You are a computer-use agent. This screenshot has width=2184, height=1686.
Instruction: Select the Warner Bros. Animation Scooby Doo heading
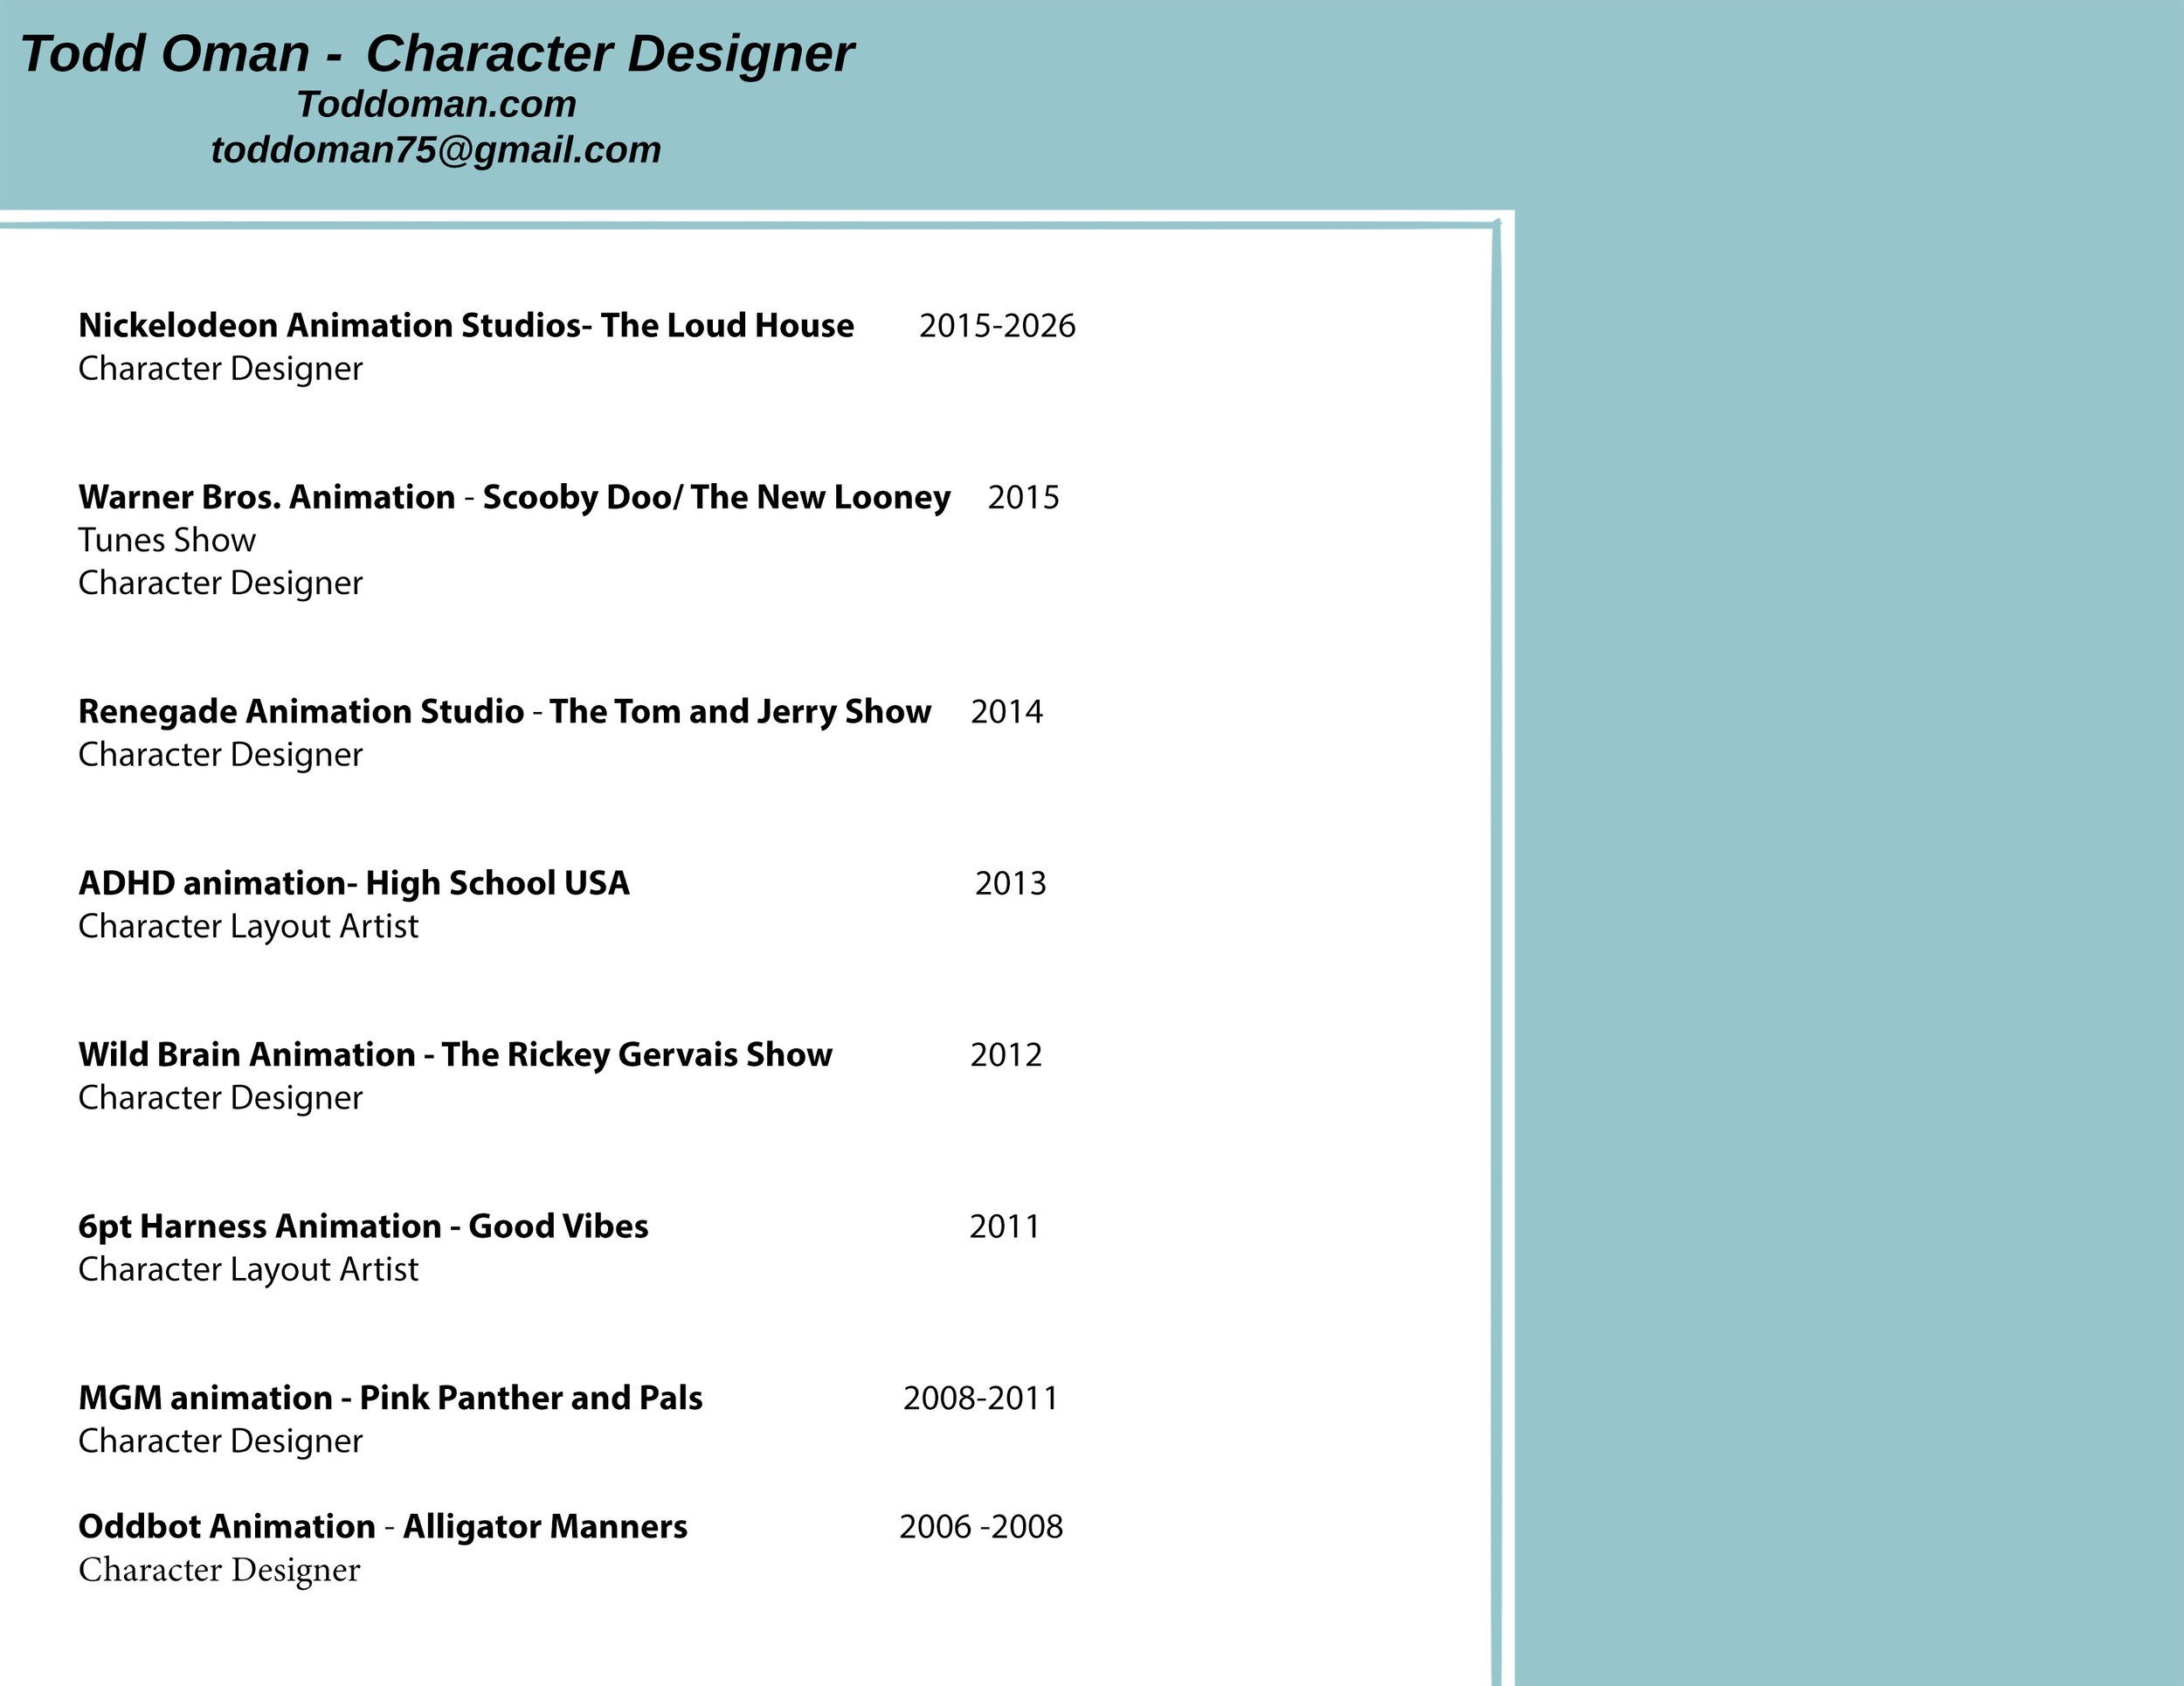tap(514, 497)
